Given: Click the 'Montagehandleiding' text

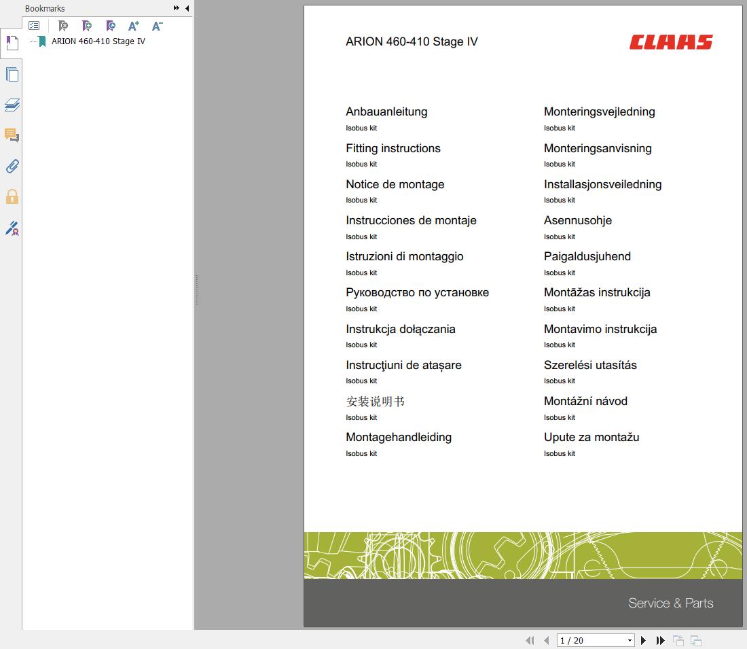Looking at the screenshot, I should [399, 437].
